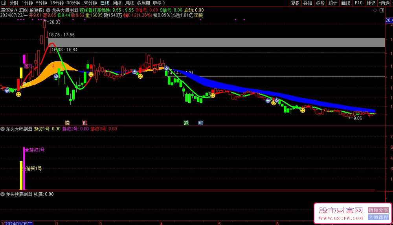This screenshot has height=225, width=393.
Task: Select the 日线 daily period
Action: [x=105, y=3]
